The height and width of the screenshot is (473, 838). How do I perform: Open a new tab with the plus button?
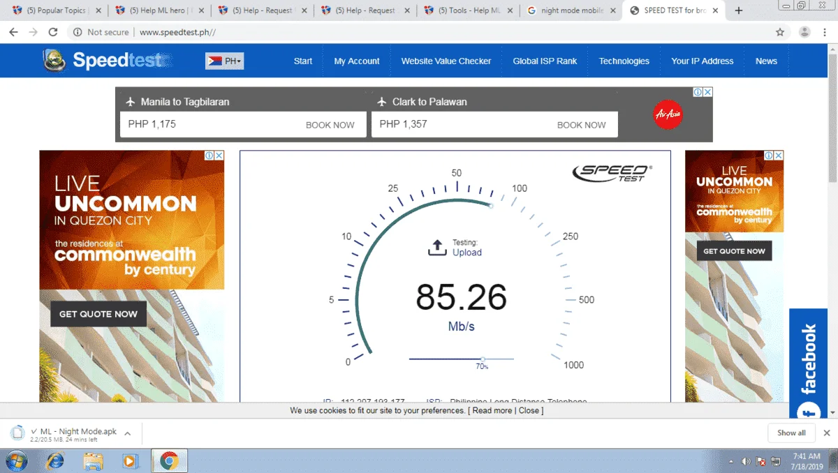[738, 10]
